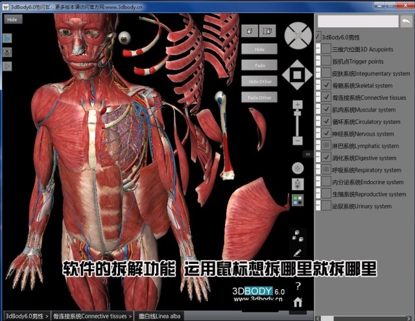Open the colored squares grid icon

pyautogui.click(x=298, y=200)
